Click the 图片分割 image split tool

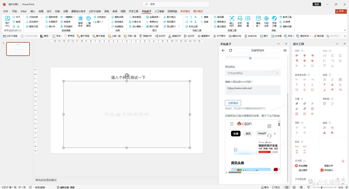(152, 27)
